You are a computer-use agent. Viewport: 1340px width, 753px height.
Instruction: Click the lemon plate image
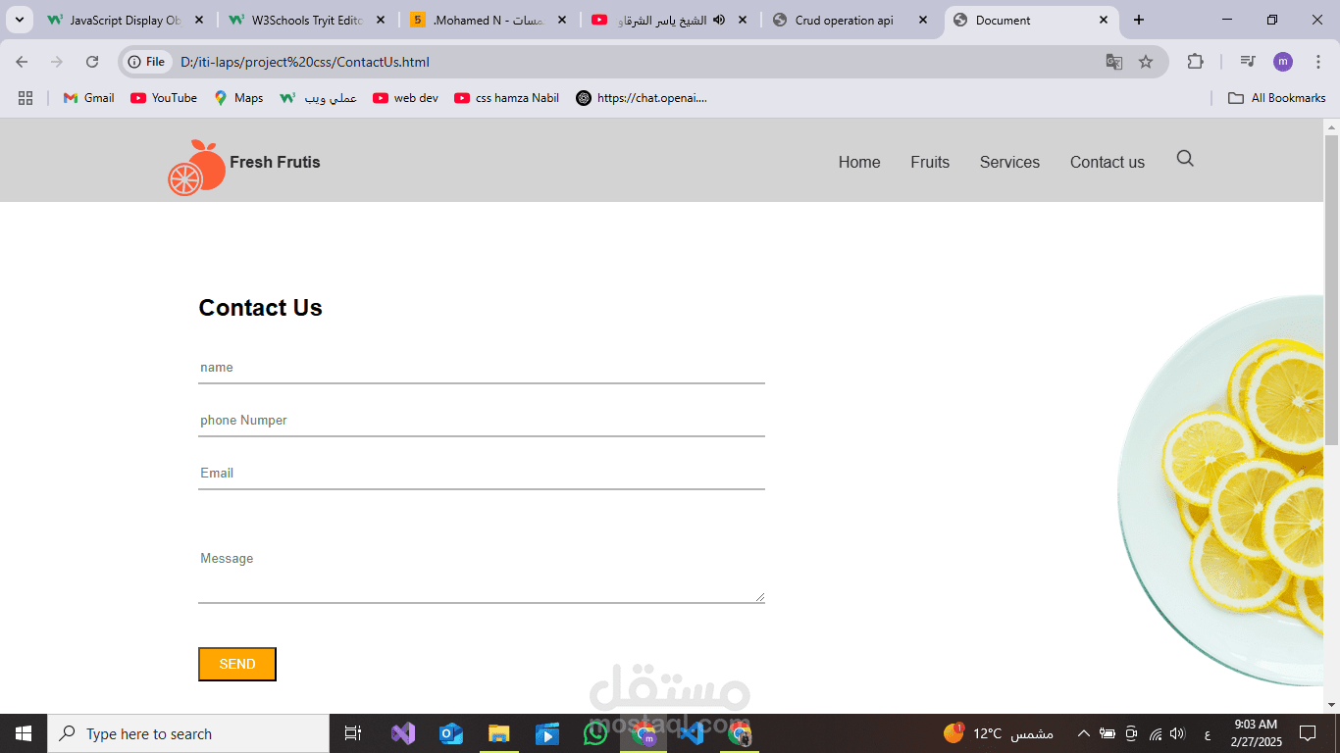[x=1220, y=490]
